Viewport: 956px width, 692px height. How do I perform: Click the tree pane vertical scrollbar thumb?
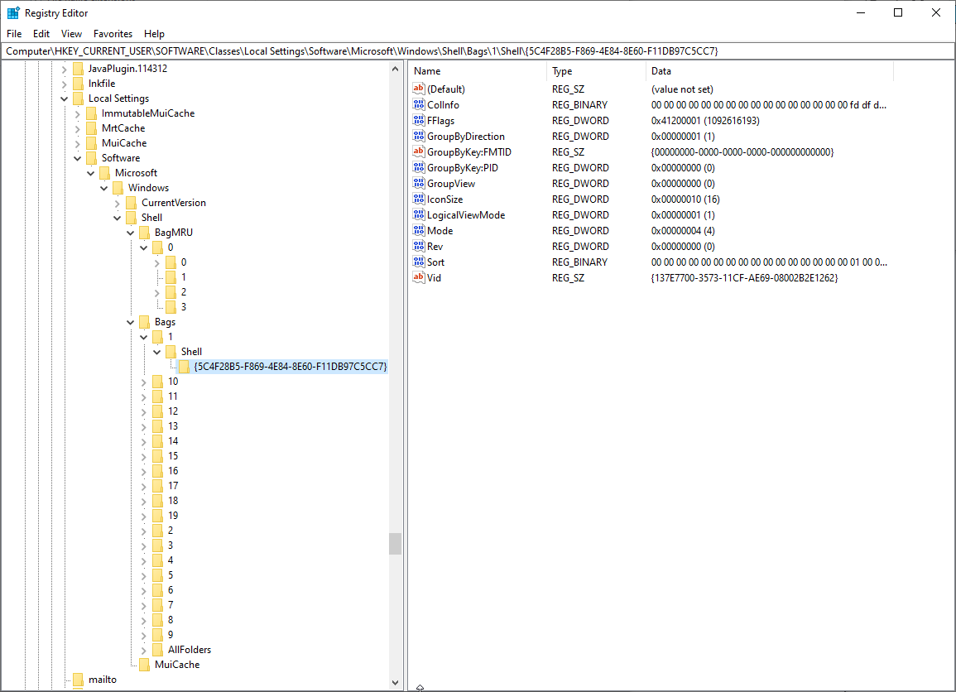[395, 544]
